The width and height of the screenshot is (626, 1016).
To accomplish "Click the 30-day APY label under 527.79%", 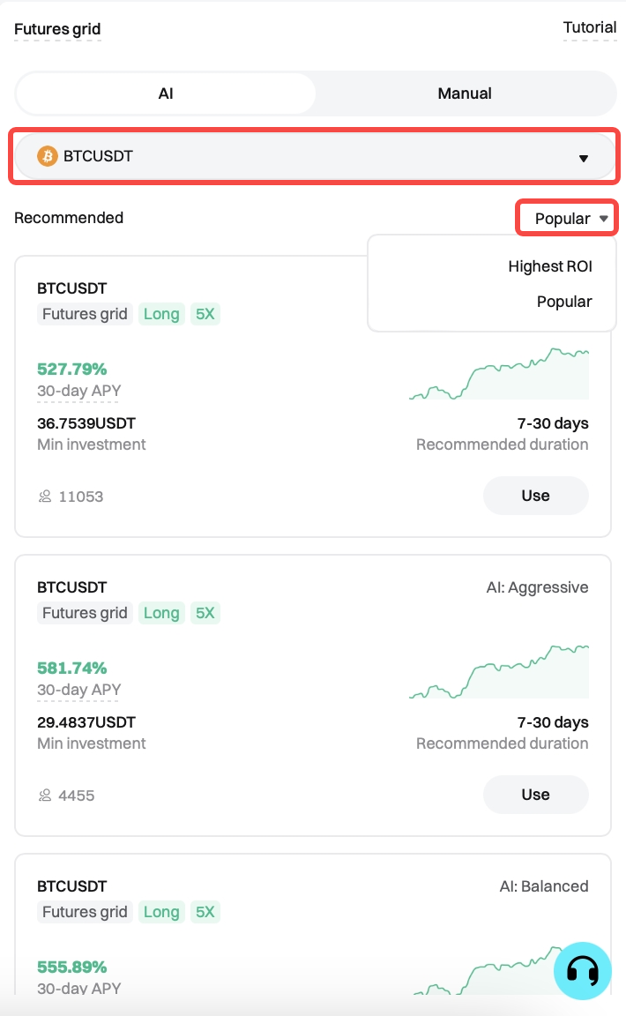I will click(x=78, y=391).
